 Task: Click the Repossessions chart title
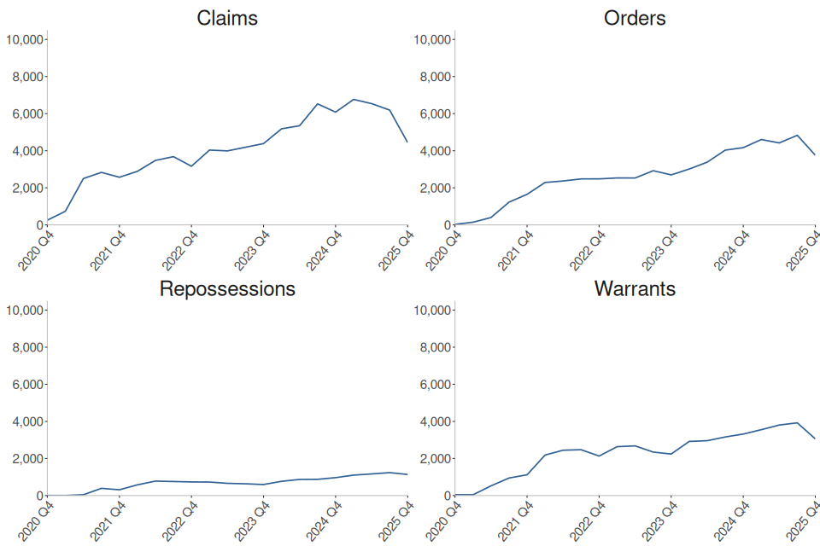coord(227,288)
